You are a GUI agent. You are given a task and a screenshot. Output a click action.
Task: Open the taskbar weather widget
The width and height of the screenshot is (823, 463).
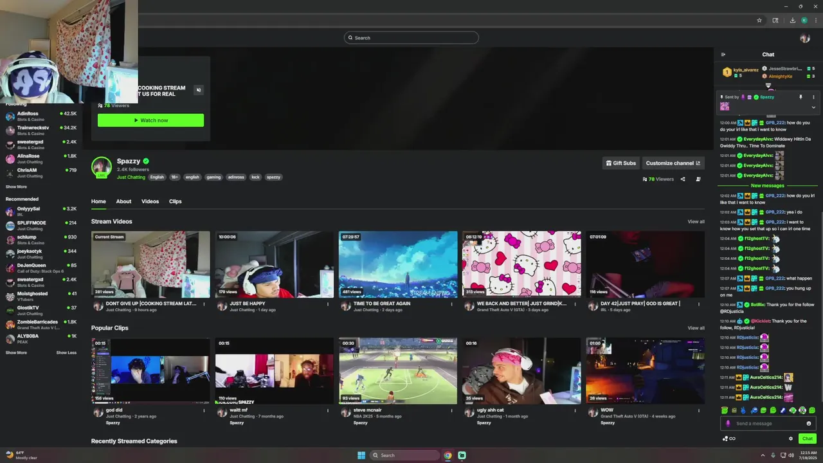tap(22, 455)
